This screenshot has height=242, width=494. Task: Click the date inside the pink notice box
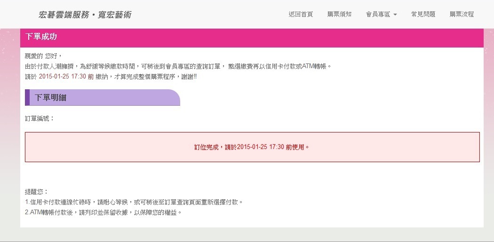click(261, 147)
